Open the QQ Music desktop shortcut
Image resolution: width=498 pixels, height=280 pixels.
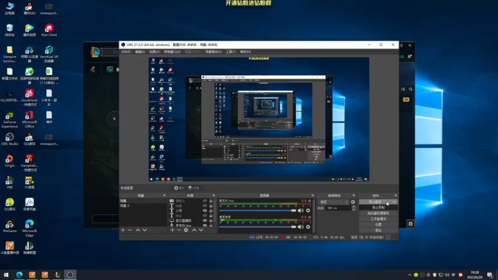coord(9,205)
